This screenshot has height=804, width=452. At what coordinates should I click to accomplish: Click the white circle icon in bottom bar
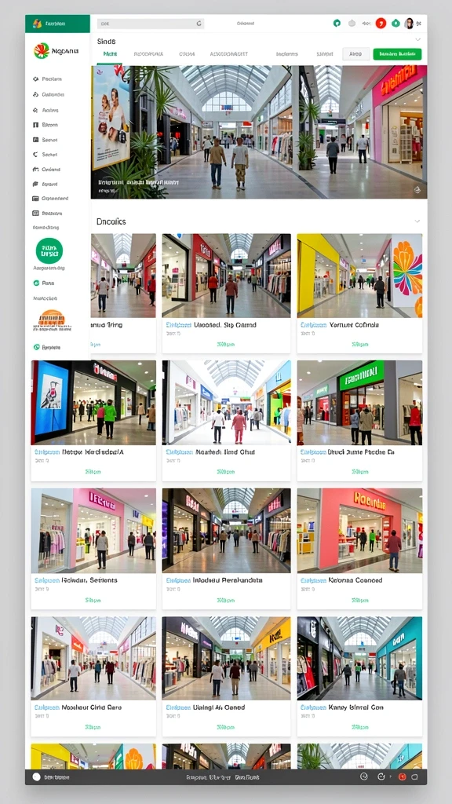pyautogui.click(x=36, y=777)
